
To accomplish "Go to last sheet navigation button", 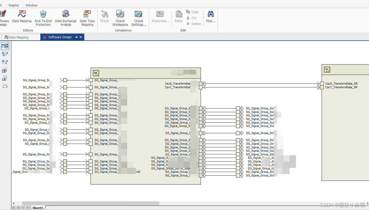I will (x=28, y=208).
